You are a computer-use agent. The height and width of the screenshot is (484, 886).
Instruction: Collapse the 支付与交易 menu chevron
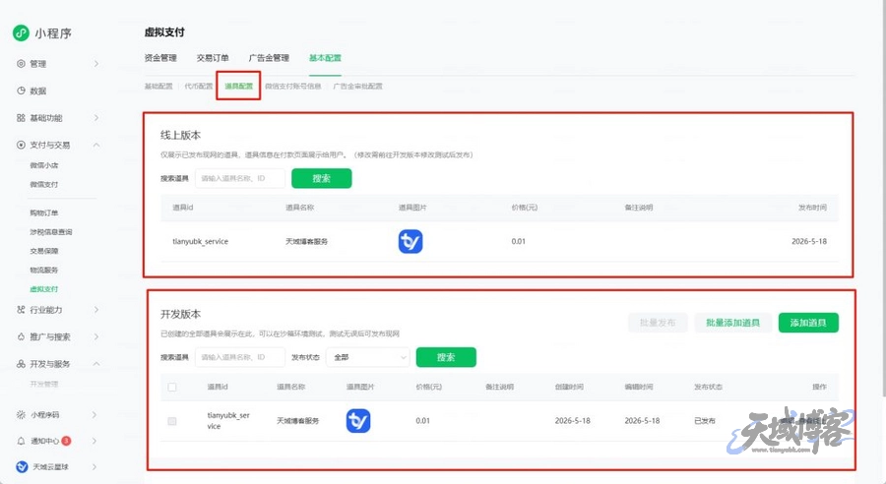pos(96,145)
